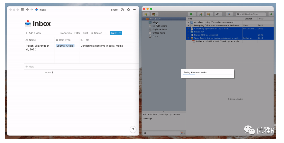
Task: Open Notion sidebar hamburger menu icon
Action: [x=22, y=10]
